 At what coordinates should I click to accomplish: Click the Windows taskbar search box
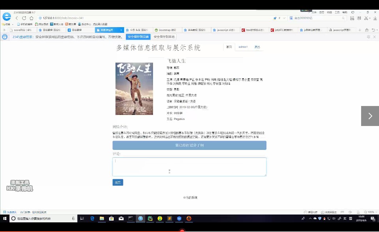click(44, 218)
